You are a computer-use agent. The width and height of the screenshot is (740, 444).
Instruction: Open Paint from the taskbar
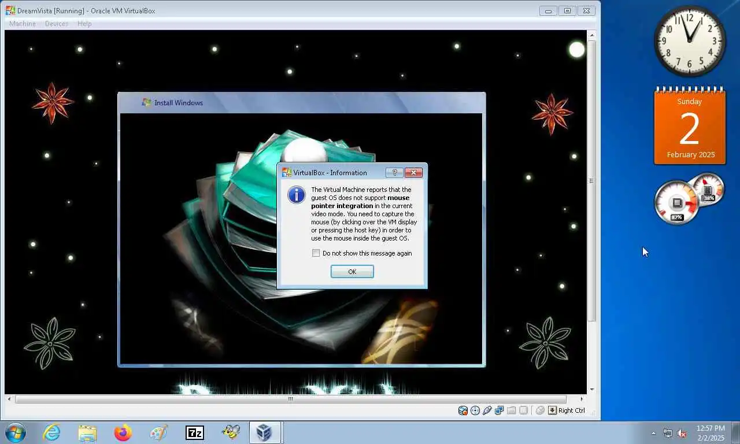[158, 432]
